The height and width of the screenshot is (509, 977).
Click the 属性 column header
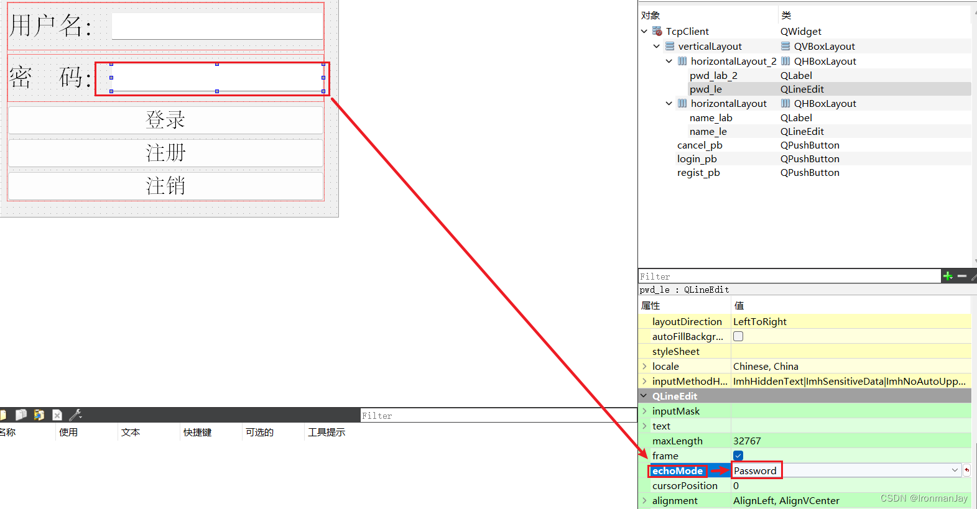(x=651, y=305)
